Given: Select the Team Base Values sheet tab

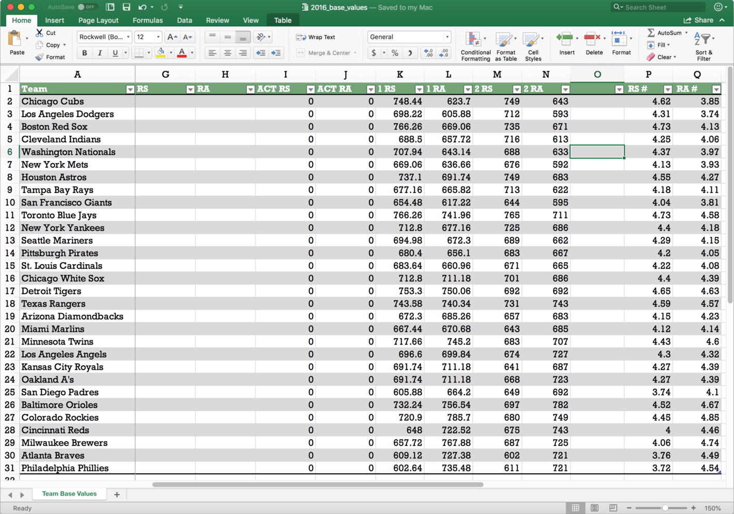Looking at the screenshot, I should point(69,494).
